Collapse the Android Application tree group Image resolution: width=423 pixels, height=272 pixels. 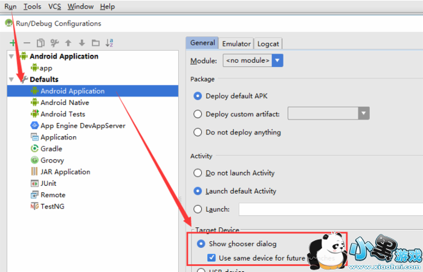tap(11, 56)
